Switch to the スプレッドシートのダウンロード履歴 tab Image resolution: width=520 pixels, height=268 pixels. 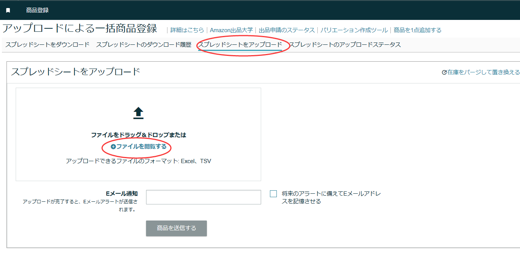click(x=143, y=45)
